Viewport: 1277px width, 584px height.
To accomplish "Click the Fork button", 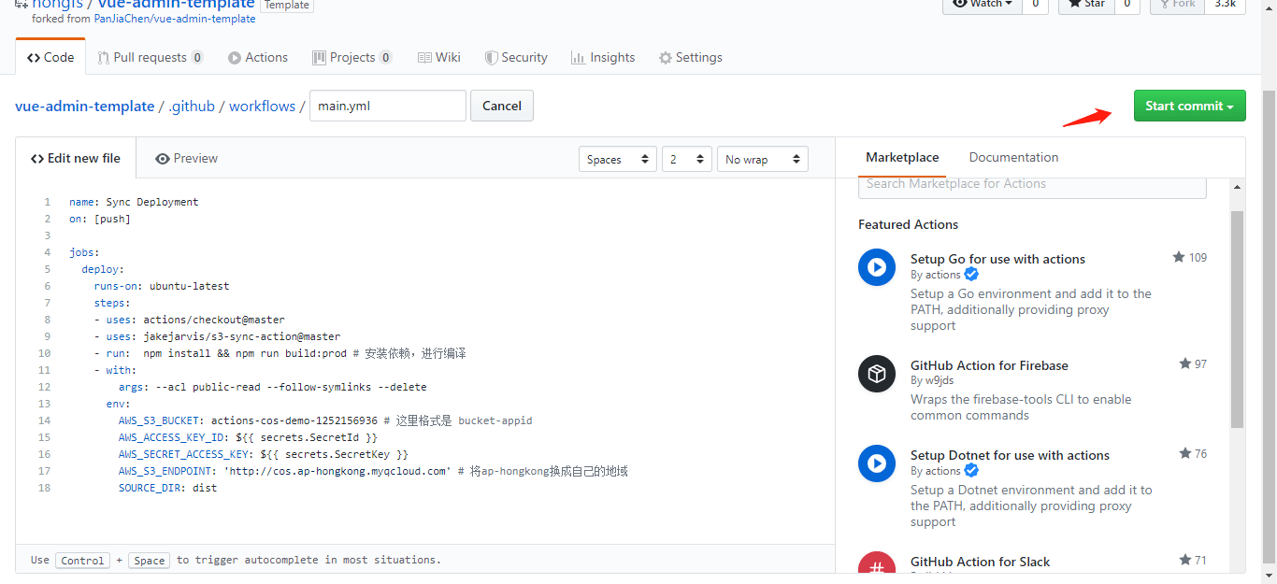I will [1177, 6].
